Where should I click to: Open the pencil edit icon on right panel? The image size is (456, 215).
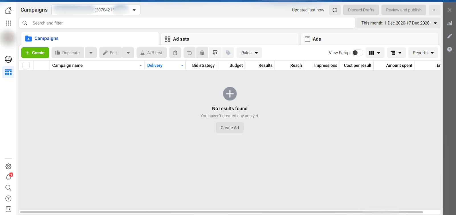[450, 36]
